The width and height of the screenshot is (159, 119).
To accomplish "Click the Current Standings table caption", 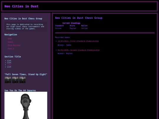I will (71, 23).
